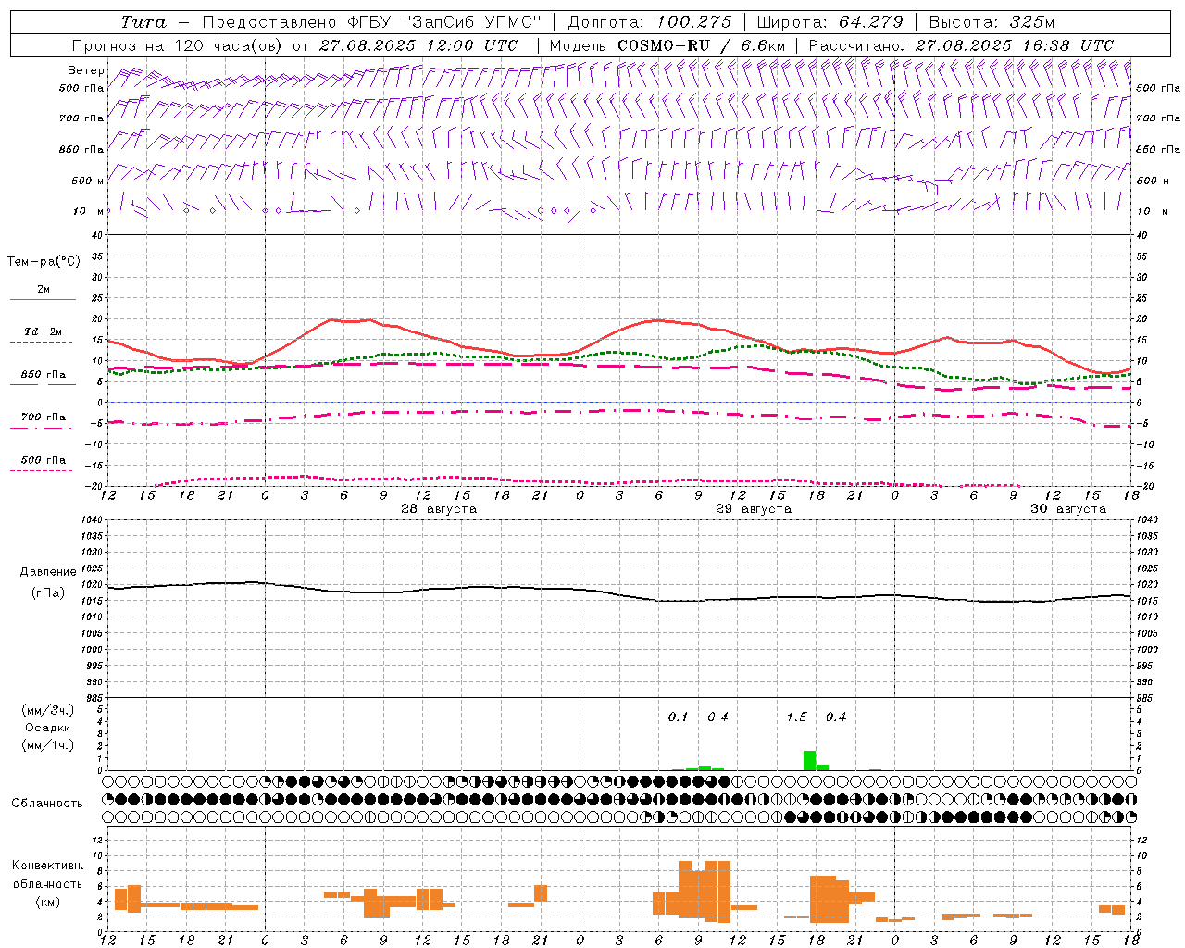The height and width of the screenshot is (948, 1185).
Task: Click the "Конвективн." convective cloud label
Action: [x=48, y=866]
